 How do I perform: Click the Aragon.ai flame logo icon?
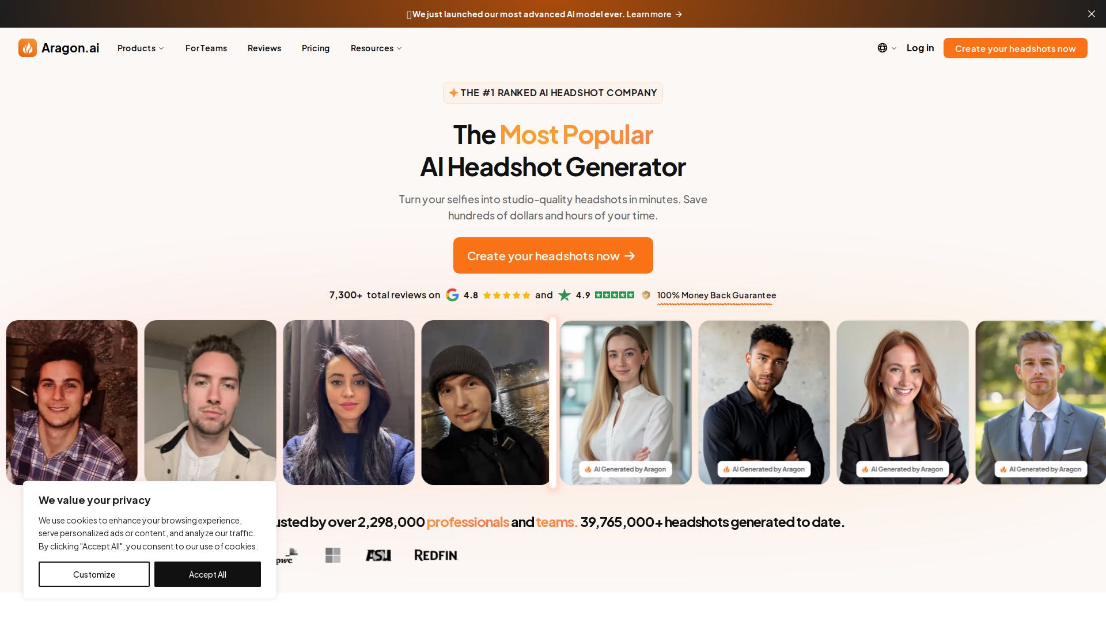click(28, 48)
